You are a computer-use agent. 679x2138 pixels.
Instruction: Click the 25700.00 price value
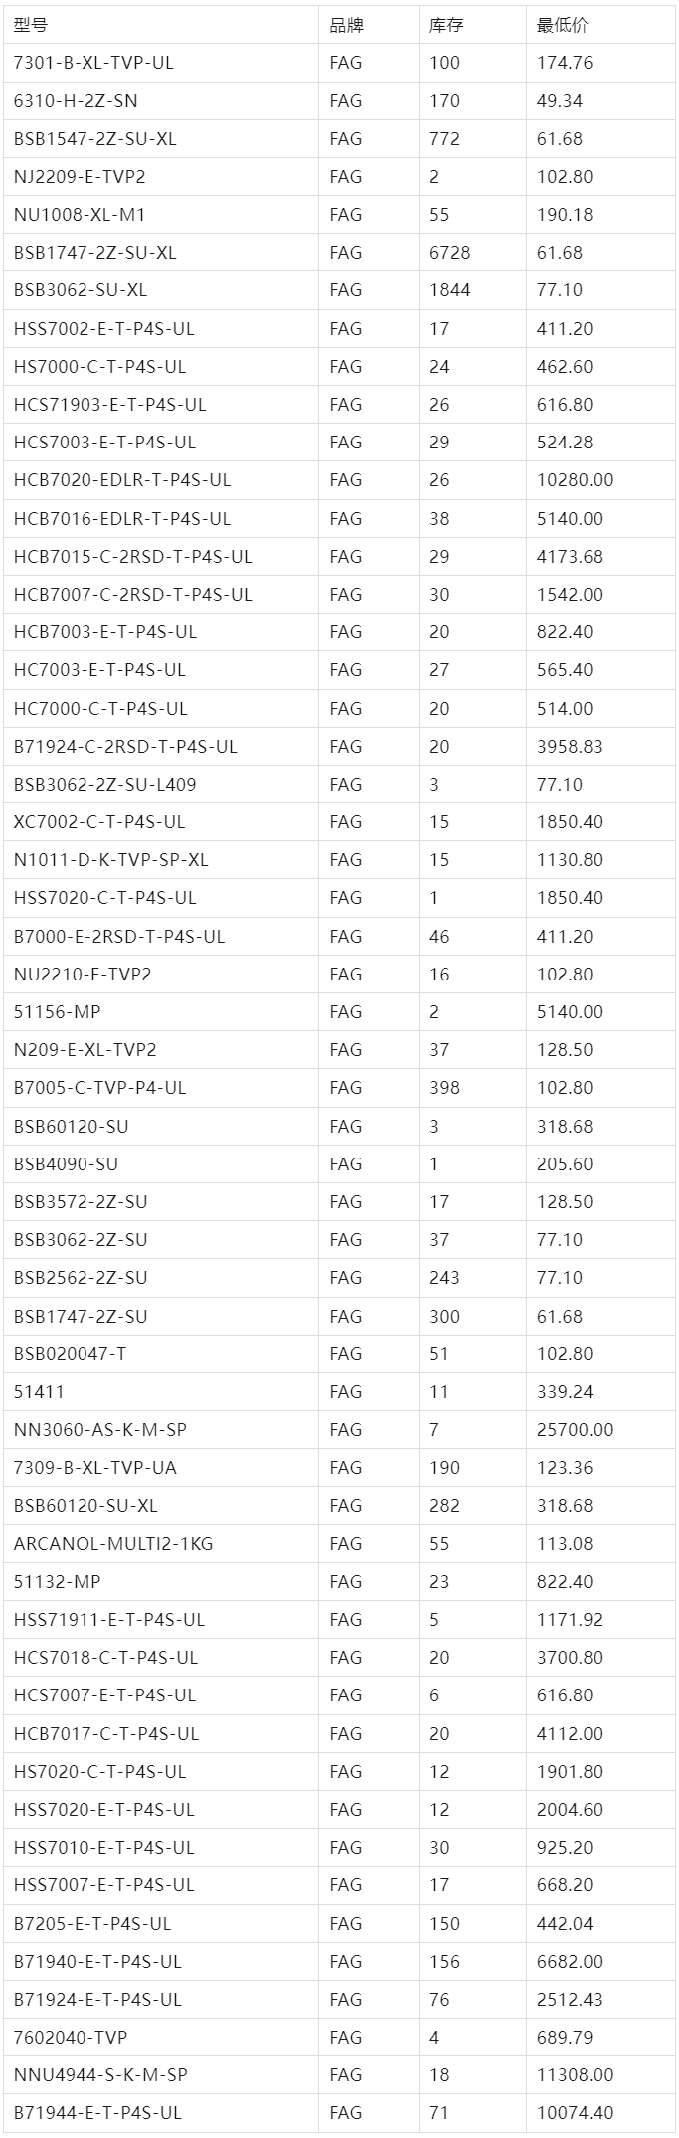click(x=575, y=1430)
